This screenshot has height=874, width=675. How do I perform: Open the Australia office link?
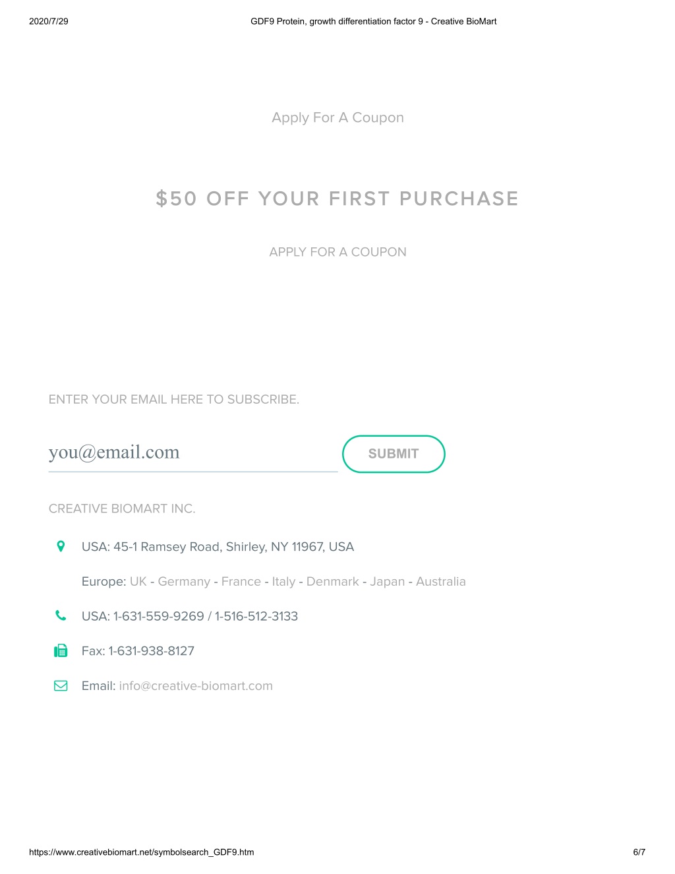tap(441, 581)
